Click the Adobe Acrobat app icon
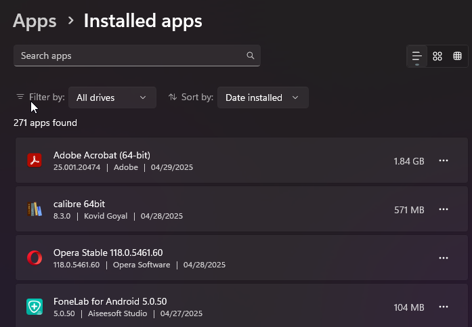This screenshot has width=472, height=327. [x=35, y=160]
